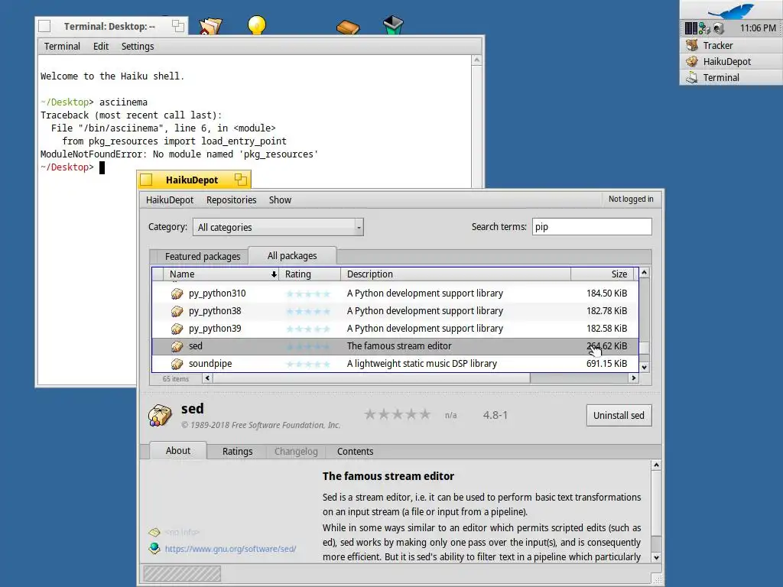Viewport: 783px width, 587px height.
Task: Click the Not logged in label
Action: pos(631,199)
